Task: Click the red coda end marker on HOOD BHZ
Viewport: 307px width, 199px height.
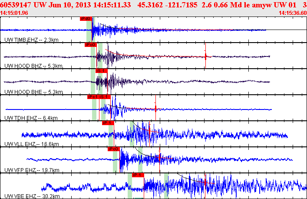Action: [x=205, y=56]
